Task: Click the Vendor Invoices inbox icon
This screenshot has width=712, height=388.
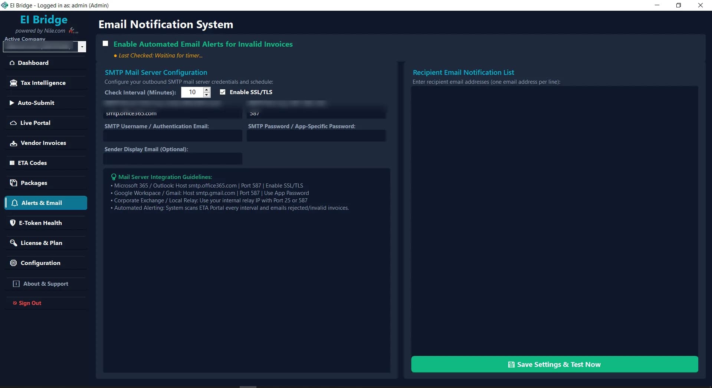Action: (x=14, y=143)
